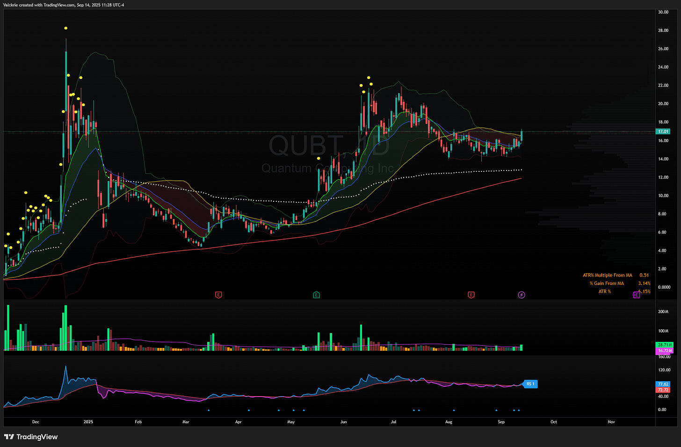The width and height of the screenshot is (681, 447).
Task: Click the % Gain From MA text
Action: [607, 283]
